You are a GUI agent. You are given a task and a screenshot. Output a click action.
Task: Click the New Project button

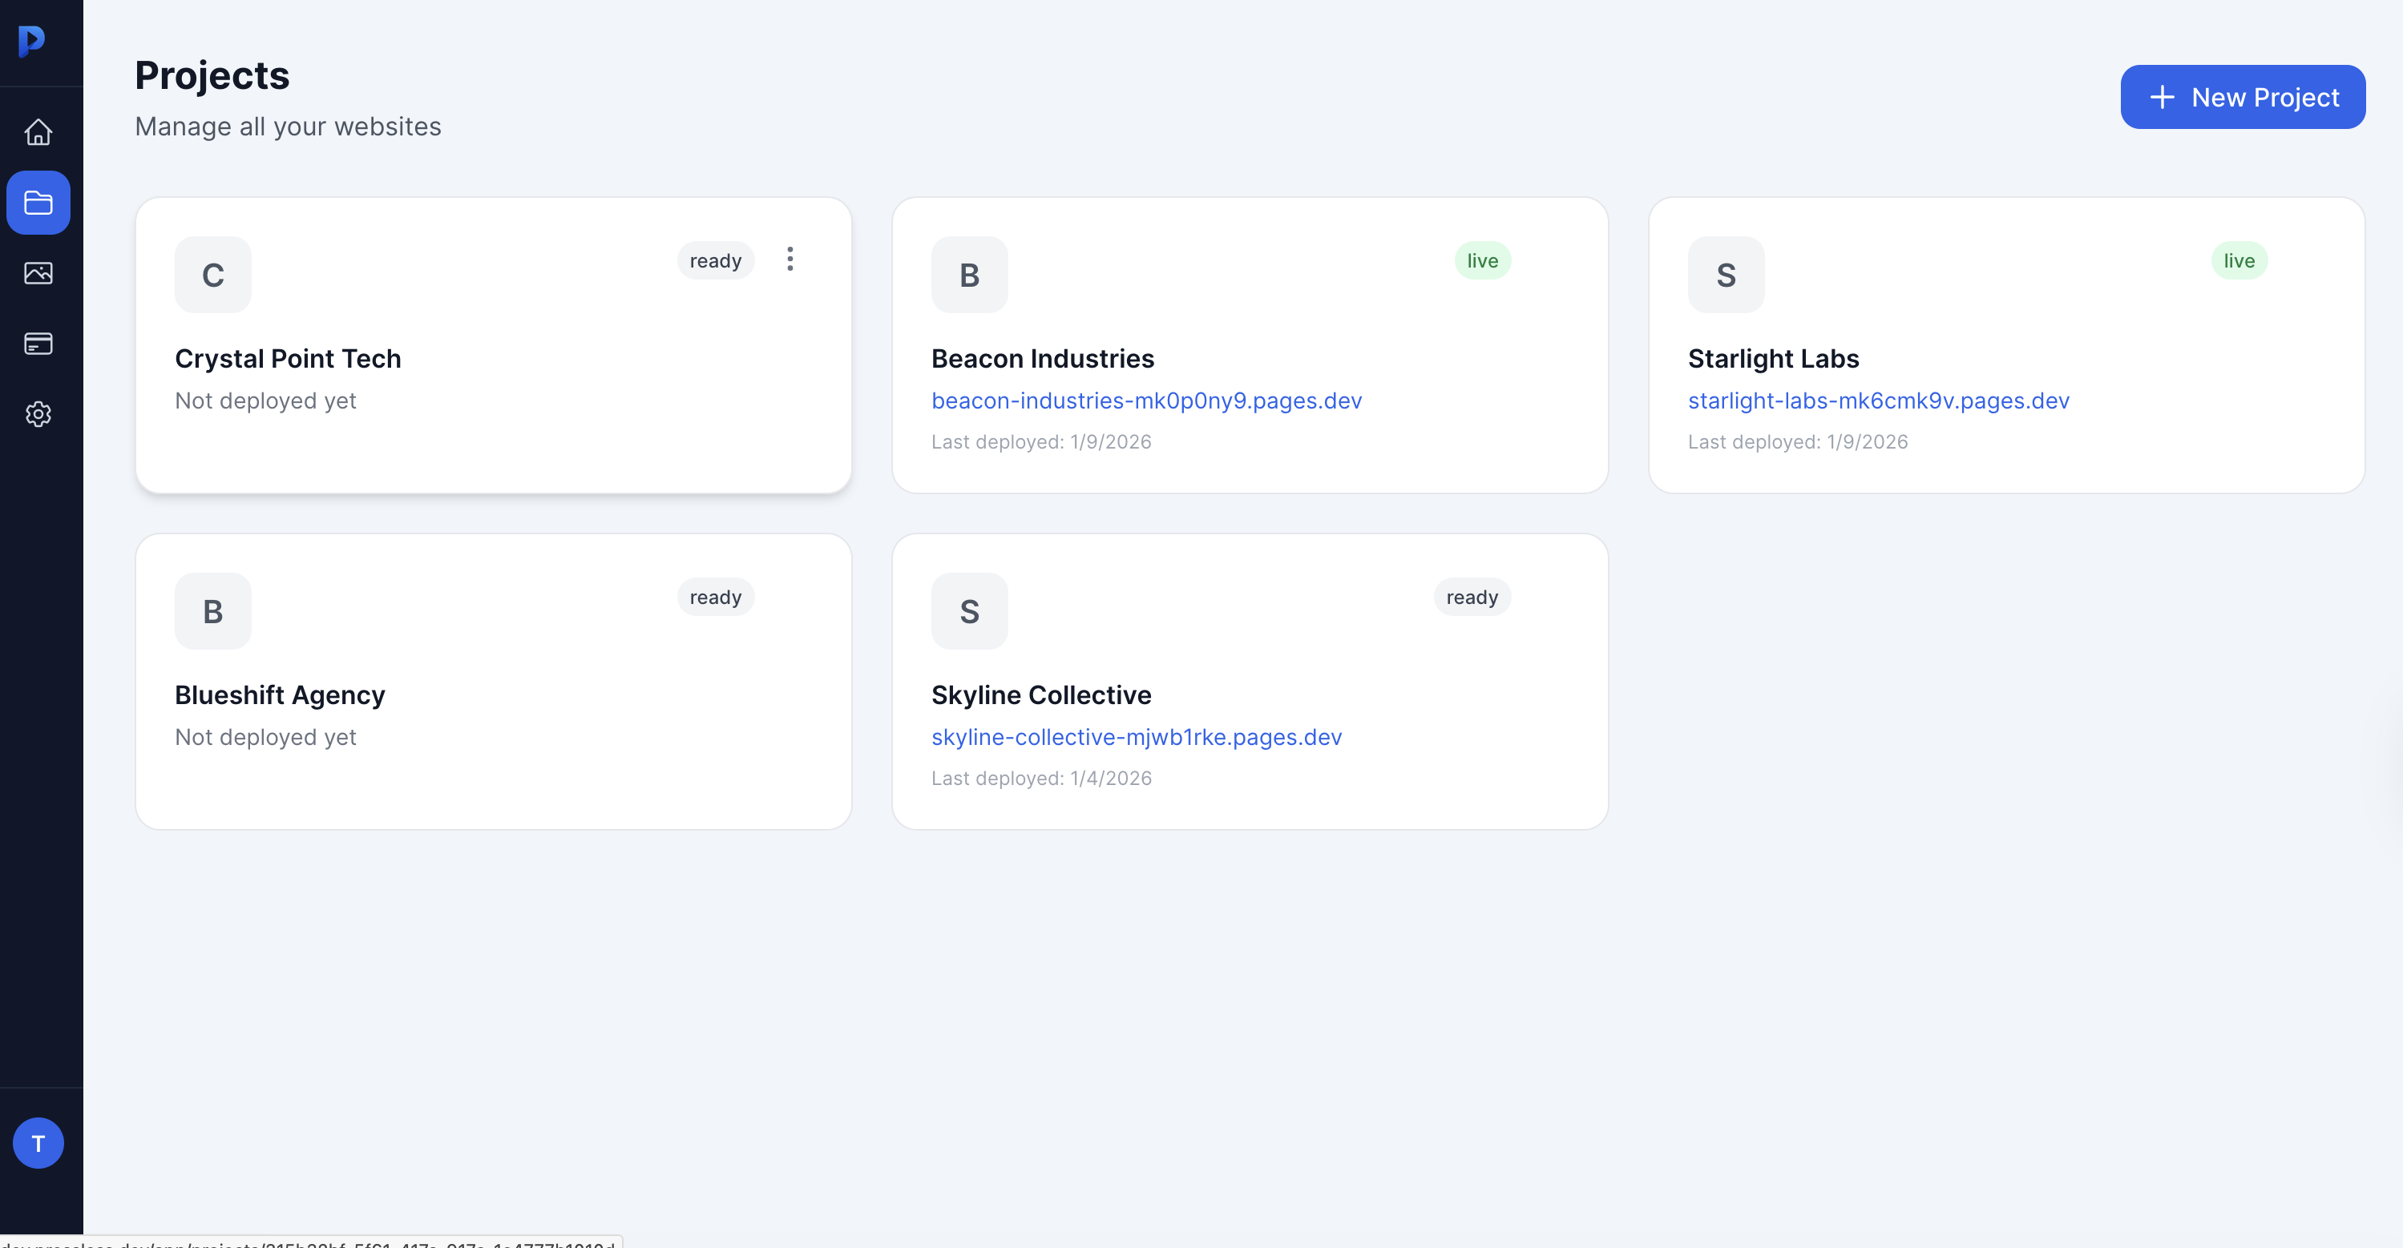(x=2243, y=96)
